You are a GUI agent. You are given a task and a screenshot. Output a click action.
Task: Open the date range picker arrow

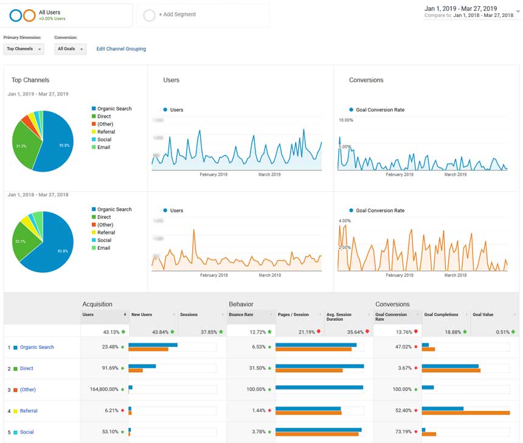(x=518, y=12)
